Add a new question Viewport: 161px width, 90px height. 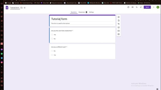tap(118, 17)
